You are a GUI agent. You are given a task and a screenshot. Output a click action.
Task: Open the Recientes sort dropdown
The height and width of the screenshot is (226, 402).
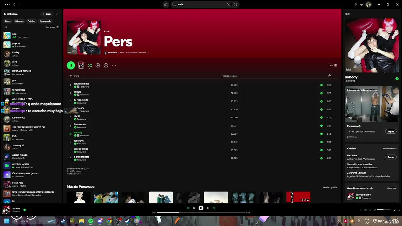pos(52,27)
